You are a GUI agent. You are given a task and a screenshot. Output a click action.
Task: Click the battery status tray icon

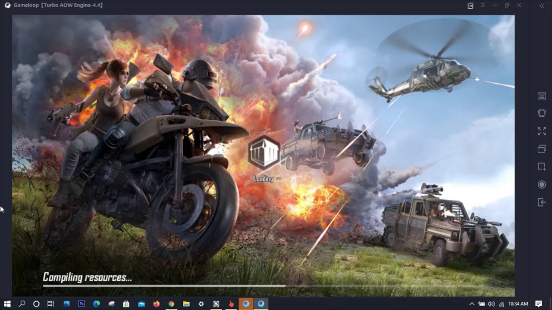click(x=482, y=304)
